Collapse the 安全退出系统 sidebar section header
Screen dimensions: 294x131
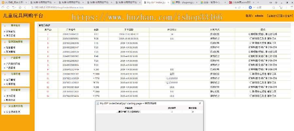coord(15,106)
